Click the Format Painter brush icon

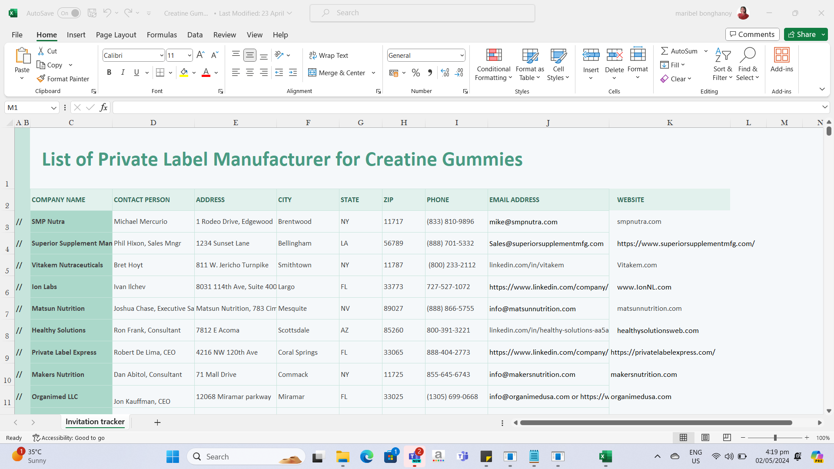click(41, 79)
